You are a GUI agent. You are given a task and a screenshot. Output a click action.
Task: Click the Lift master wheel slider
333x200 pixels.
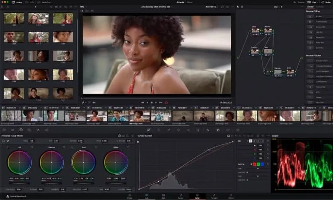[x=19, y=183]
